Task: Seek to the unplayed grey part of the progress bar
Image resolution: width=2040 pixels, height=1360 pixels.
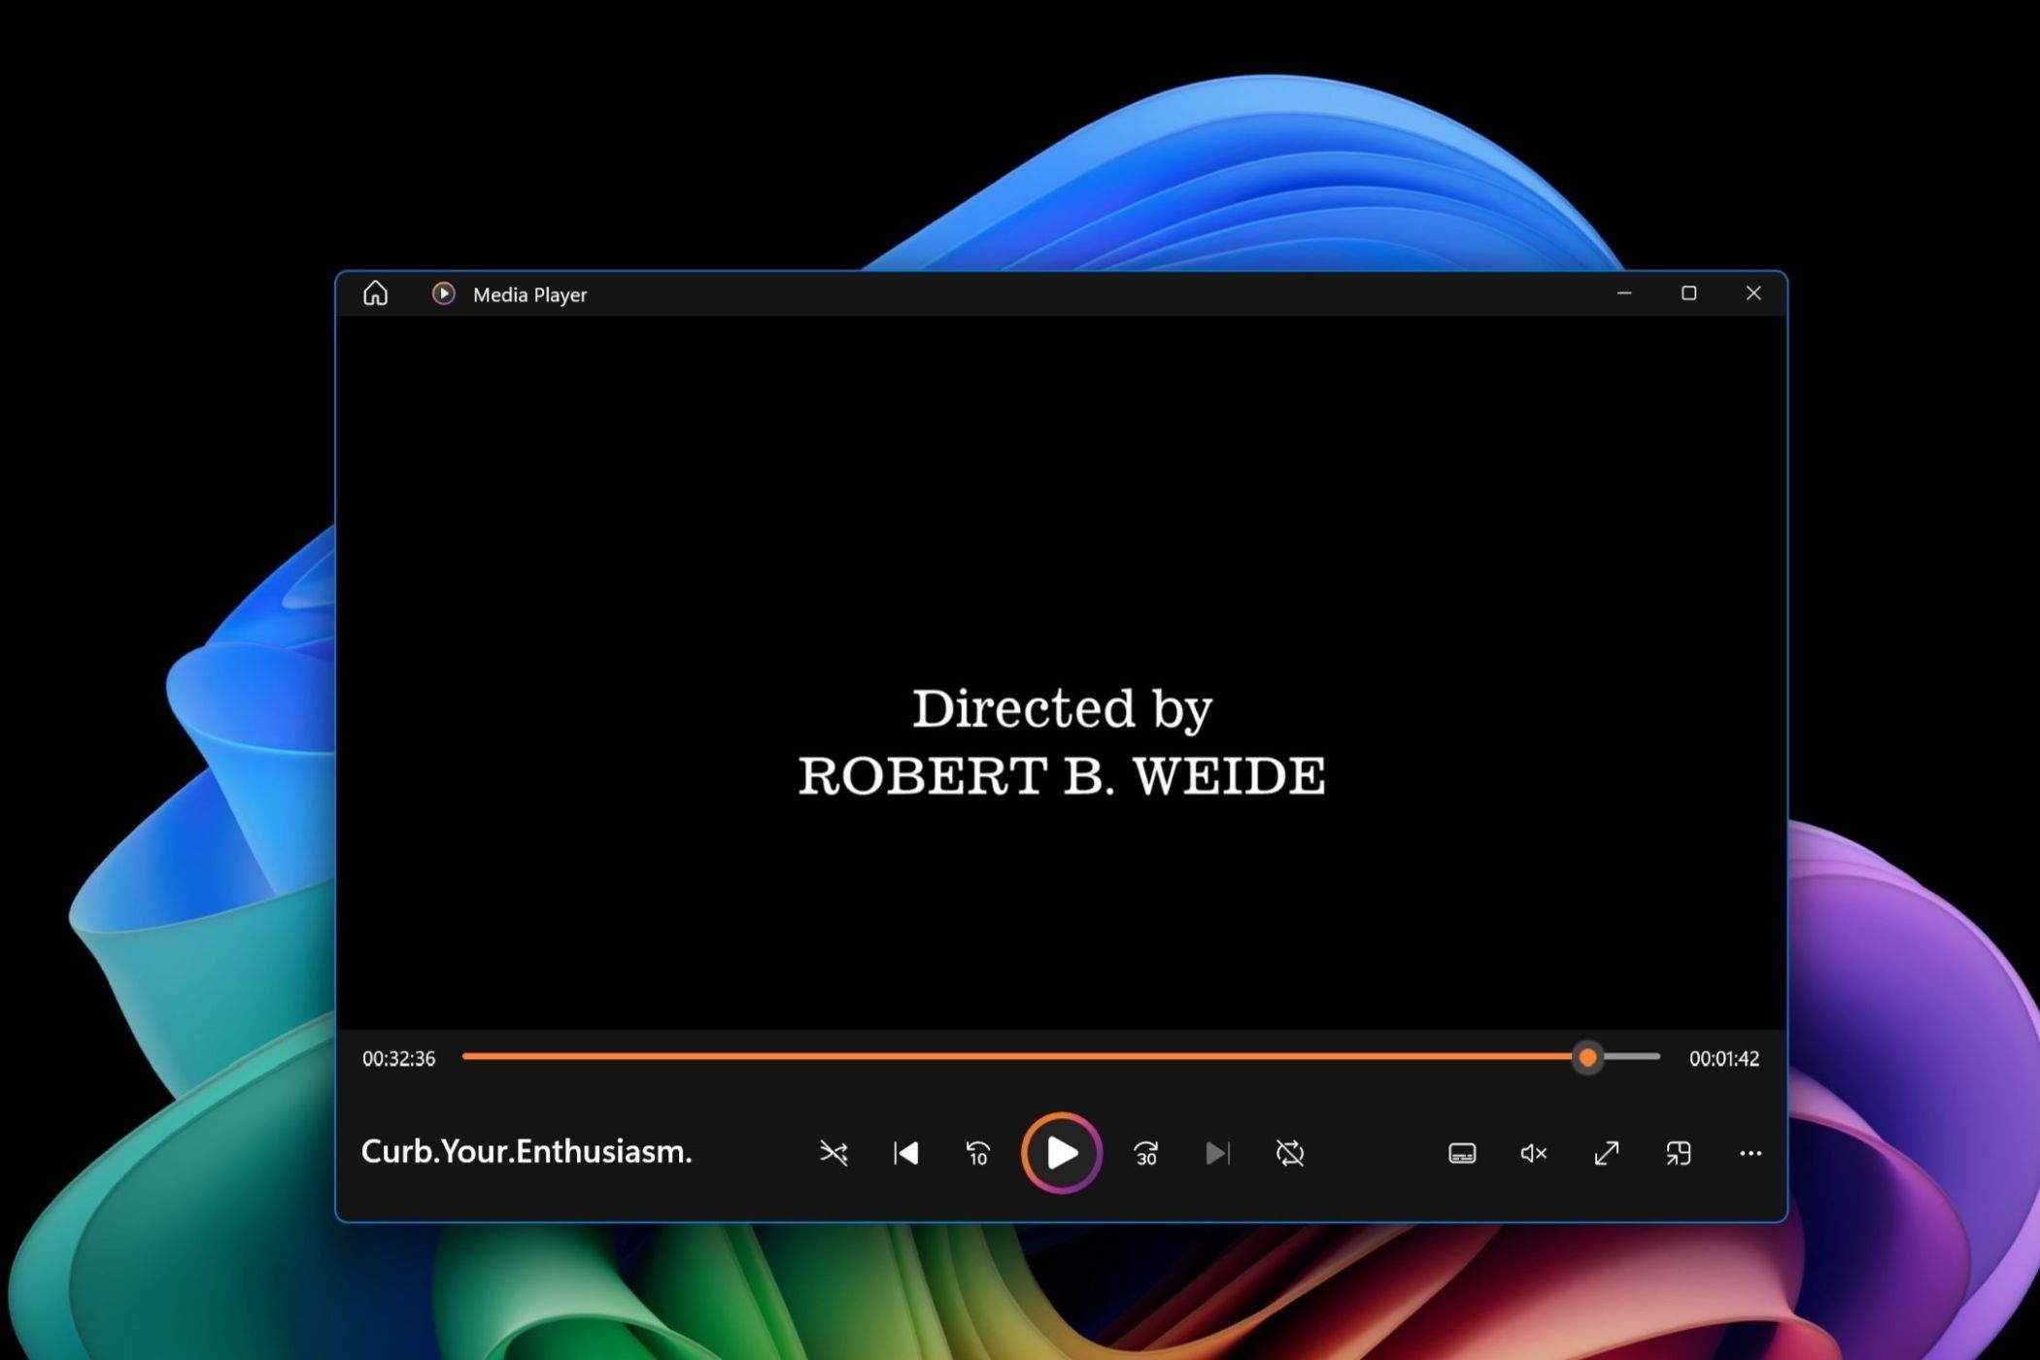Action: pos(1634,1056)
